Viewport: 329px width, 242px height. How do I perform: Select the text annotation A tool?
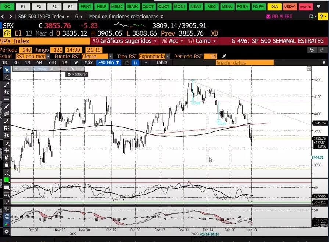pyautogui.click(x=7, y=173)
